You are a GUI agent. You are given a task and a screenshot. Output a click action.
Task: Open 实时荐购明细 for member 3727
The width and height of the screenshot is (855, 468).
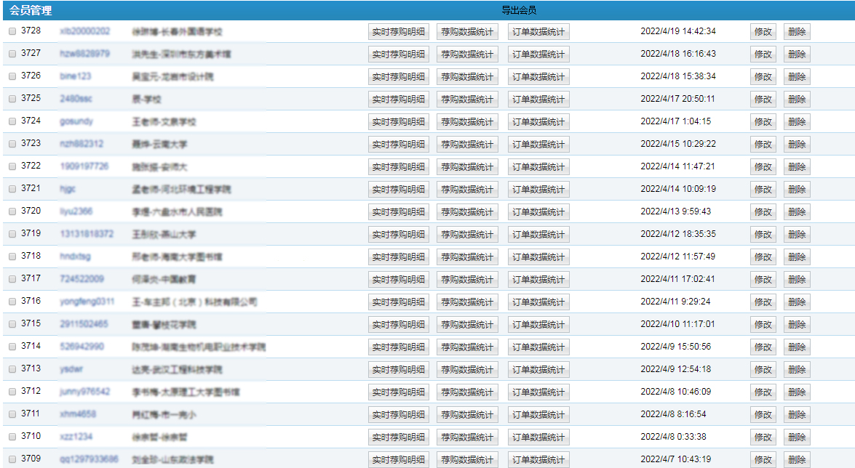coord(398,55)
